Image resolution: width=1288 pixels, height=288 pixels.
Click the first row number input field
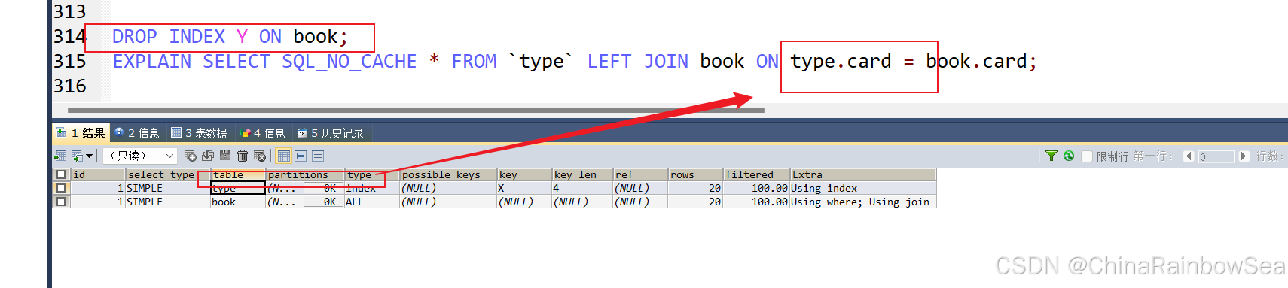pyautogui.click(x=1216, y=156)
